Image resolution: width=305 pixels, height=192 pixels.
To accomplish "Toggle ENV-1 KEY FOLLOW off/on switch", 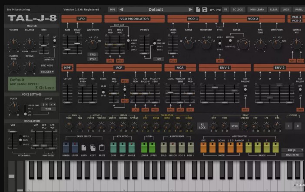I will coord(245,90).
